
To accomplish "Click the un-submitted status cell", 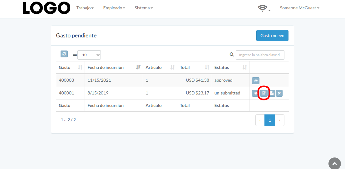I will pos(230,93).
